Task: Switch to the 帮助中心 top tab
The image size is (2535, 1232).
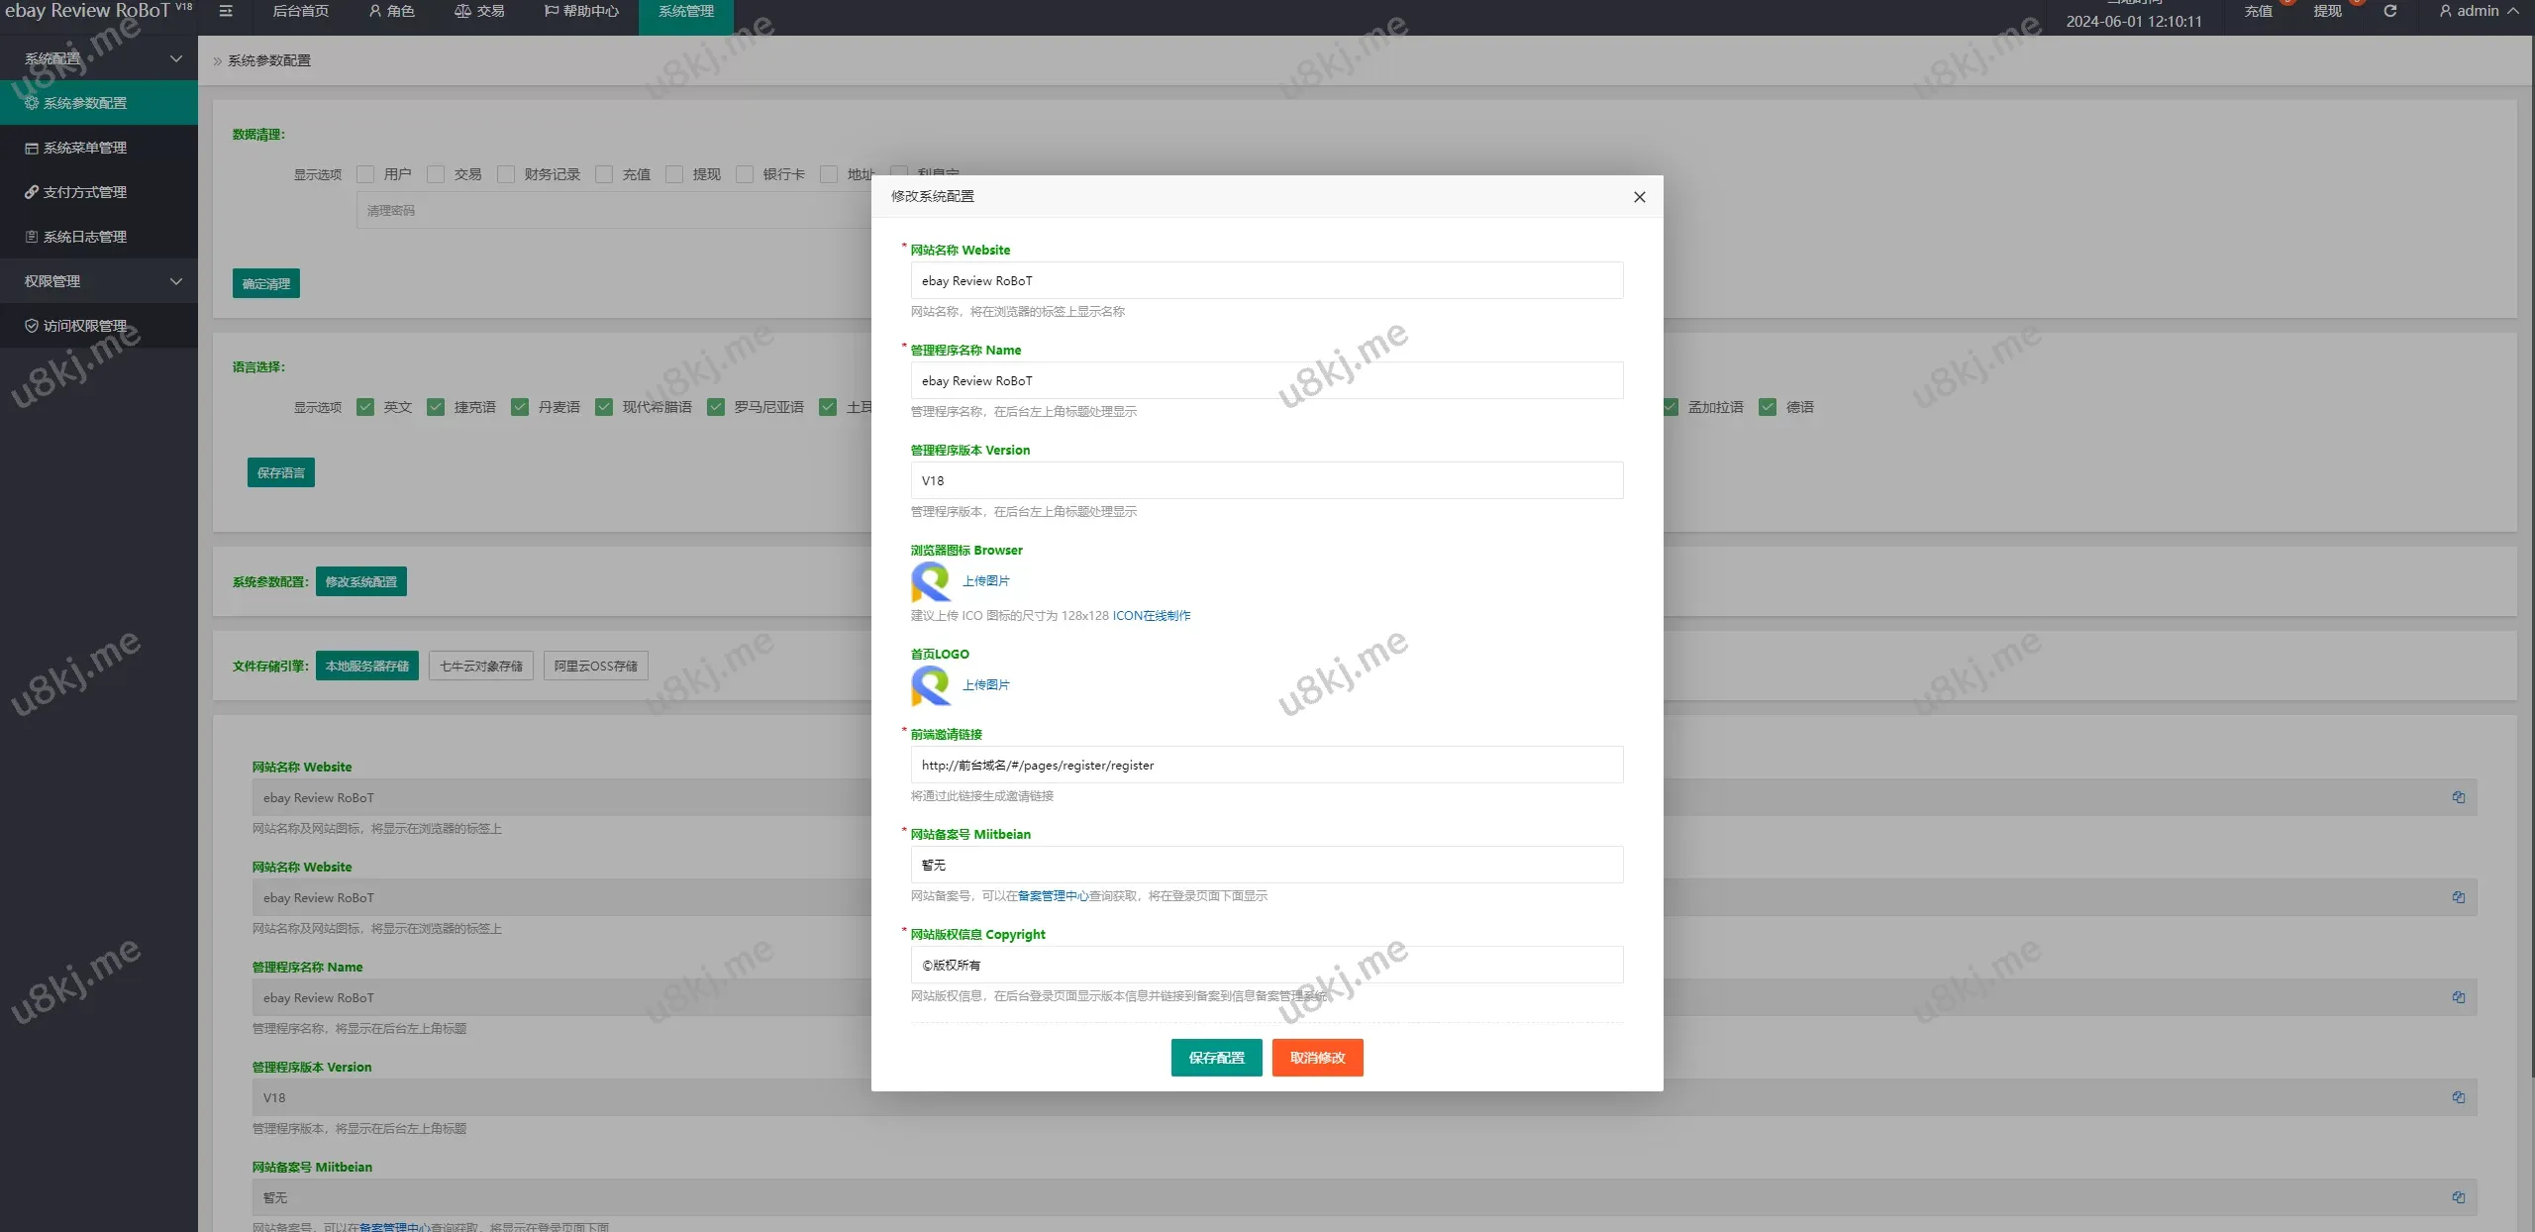Action: [582, 11]
